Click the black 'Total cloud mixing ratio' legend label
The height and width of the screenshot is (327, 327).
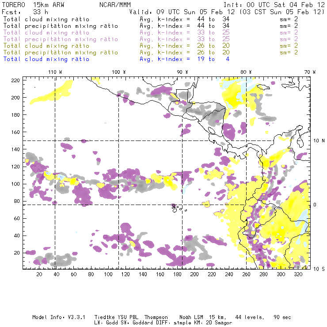46,19
